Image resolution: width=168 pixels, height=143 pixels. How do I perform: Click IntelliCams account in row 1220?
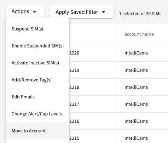(x=136, y=53)
